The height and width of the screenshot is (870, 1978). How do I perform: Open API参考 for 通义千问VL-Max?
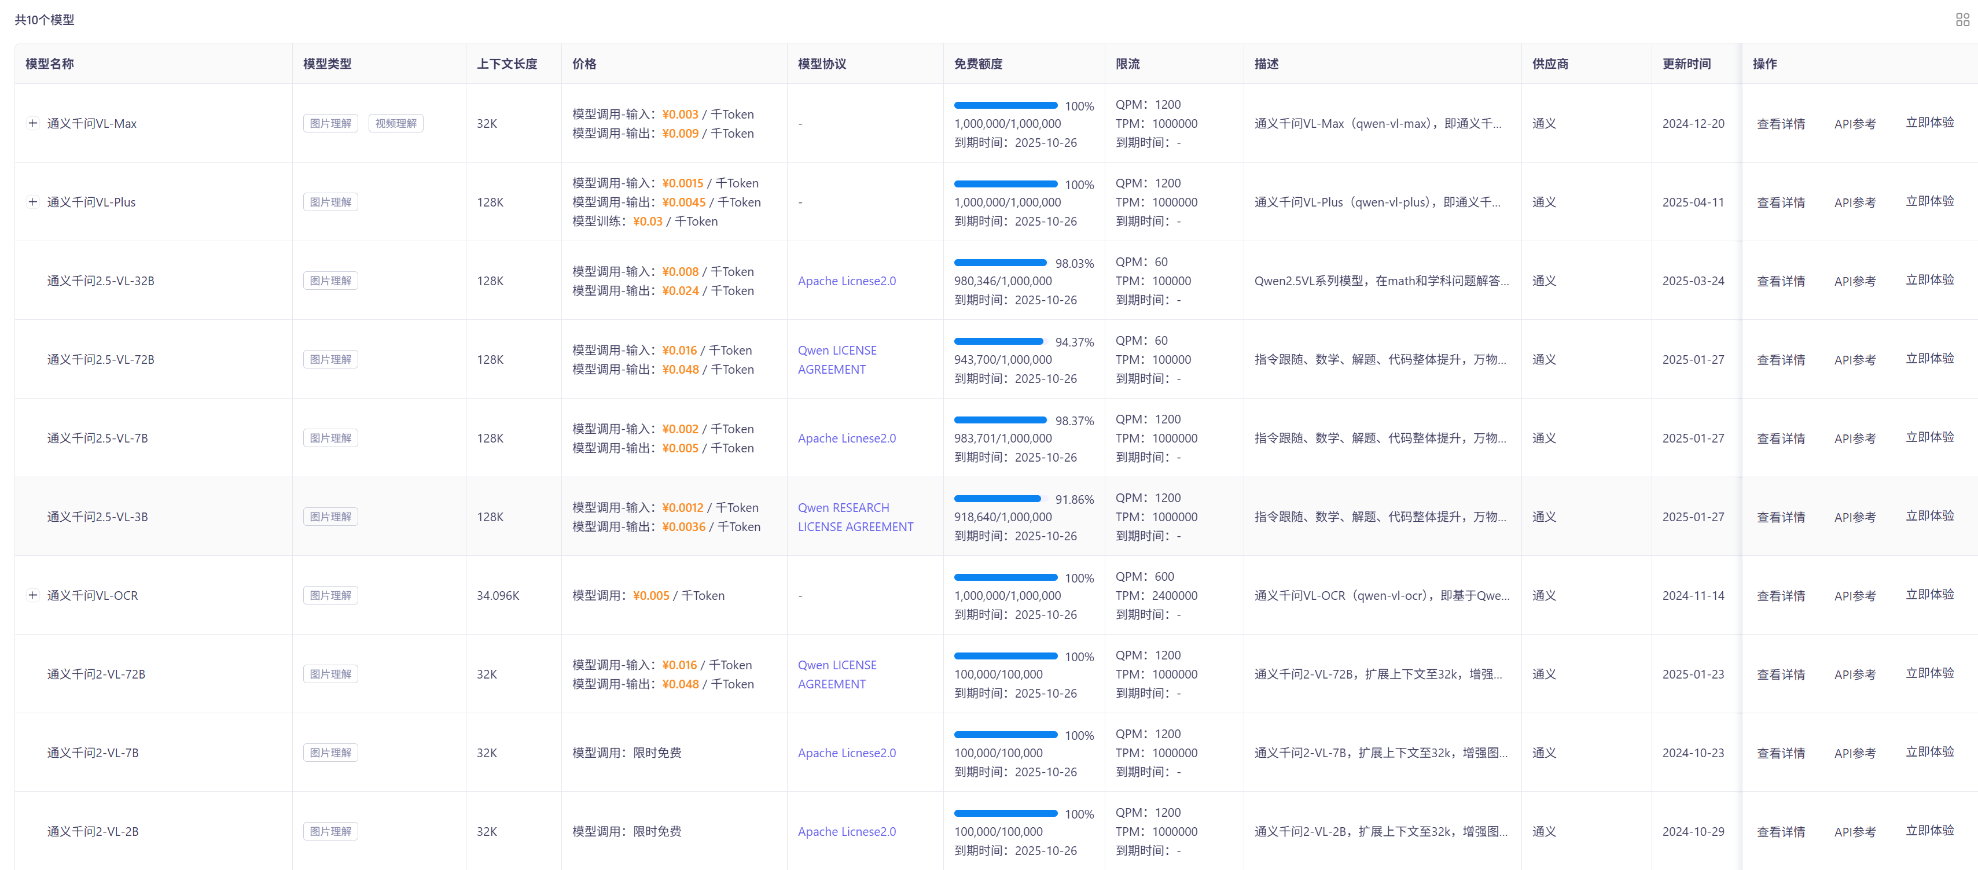click(x=1854, y=124)
